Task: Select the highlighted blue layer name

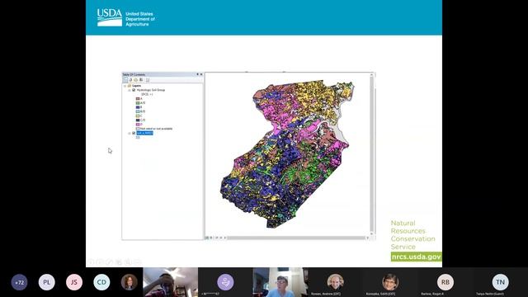Action: click(145, 134)
